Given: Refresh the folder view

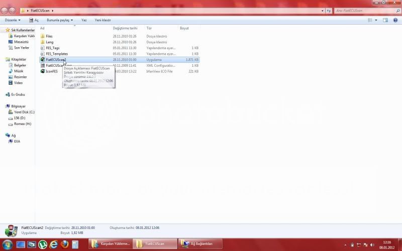Looking at the screenshot, I should 329,11.
